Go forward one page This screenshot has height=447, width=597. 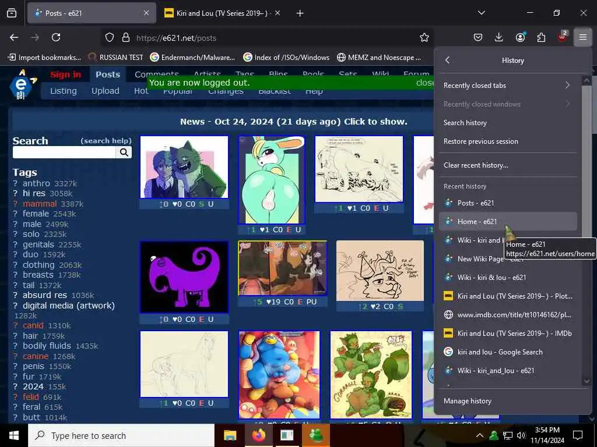[x=35, y=37]
